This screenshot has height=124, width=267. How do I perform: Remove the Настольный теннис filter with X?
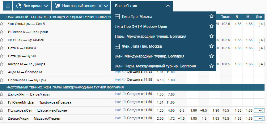tap(100, 6)
